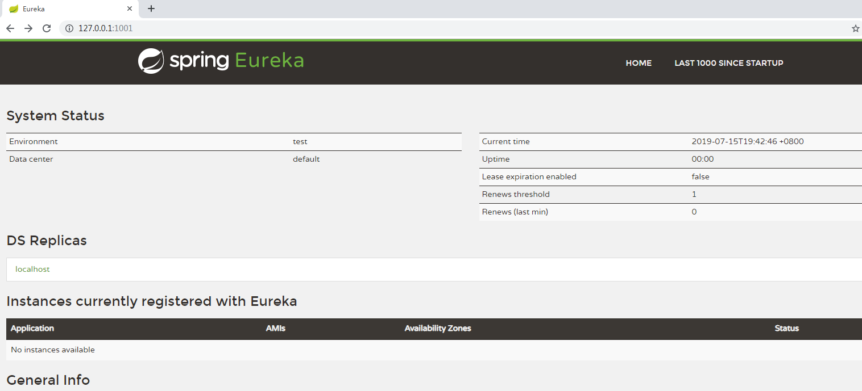Screen dimensions: 862x391
Task: Click the uptime value 00:00
Action: click(x=703, y=159)
